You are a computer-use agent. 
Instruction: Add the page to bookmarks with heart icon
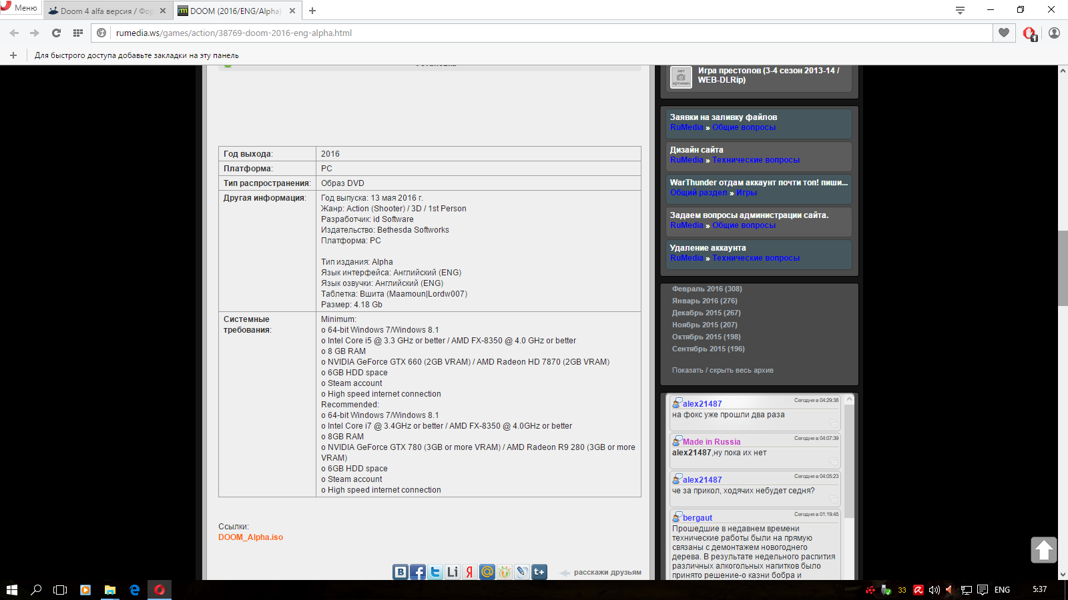tap(1004, 33)
